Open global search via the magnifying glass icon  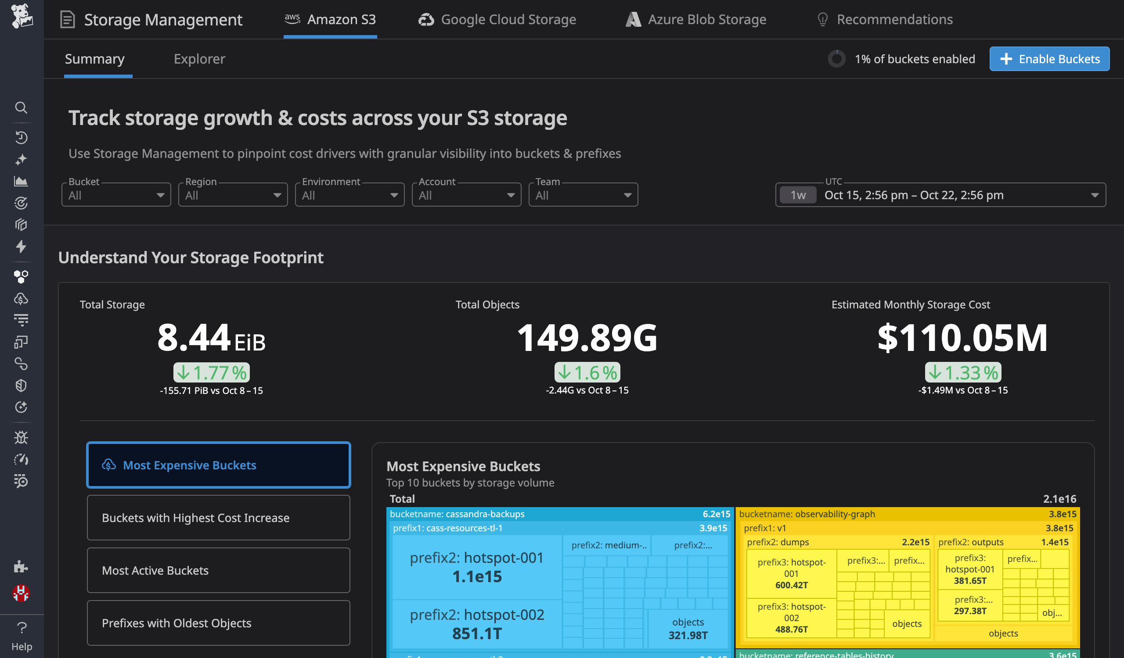click(x=21, y=107)
